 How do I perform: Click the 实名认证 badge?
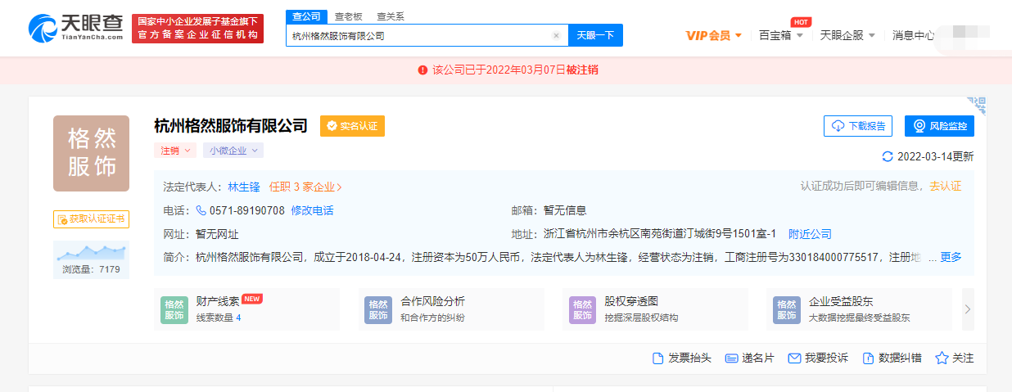(352, 126)
